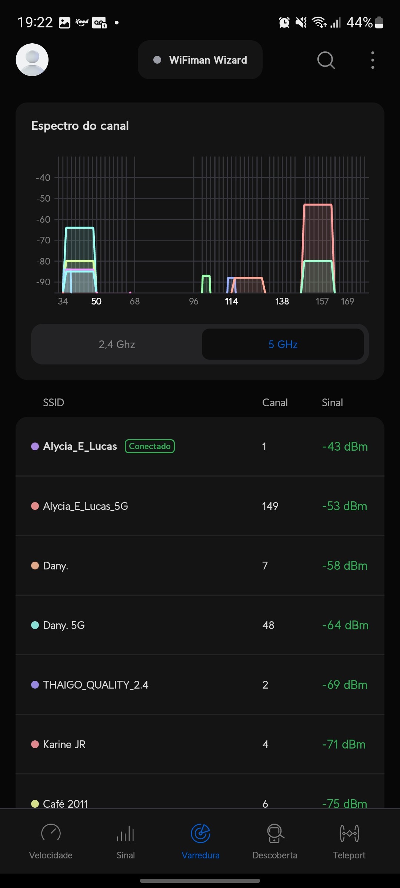Sort by the Sinal column header
Viewport: 400px width, 888px height.
(332, 403)
